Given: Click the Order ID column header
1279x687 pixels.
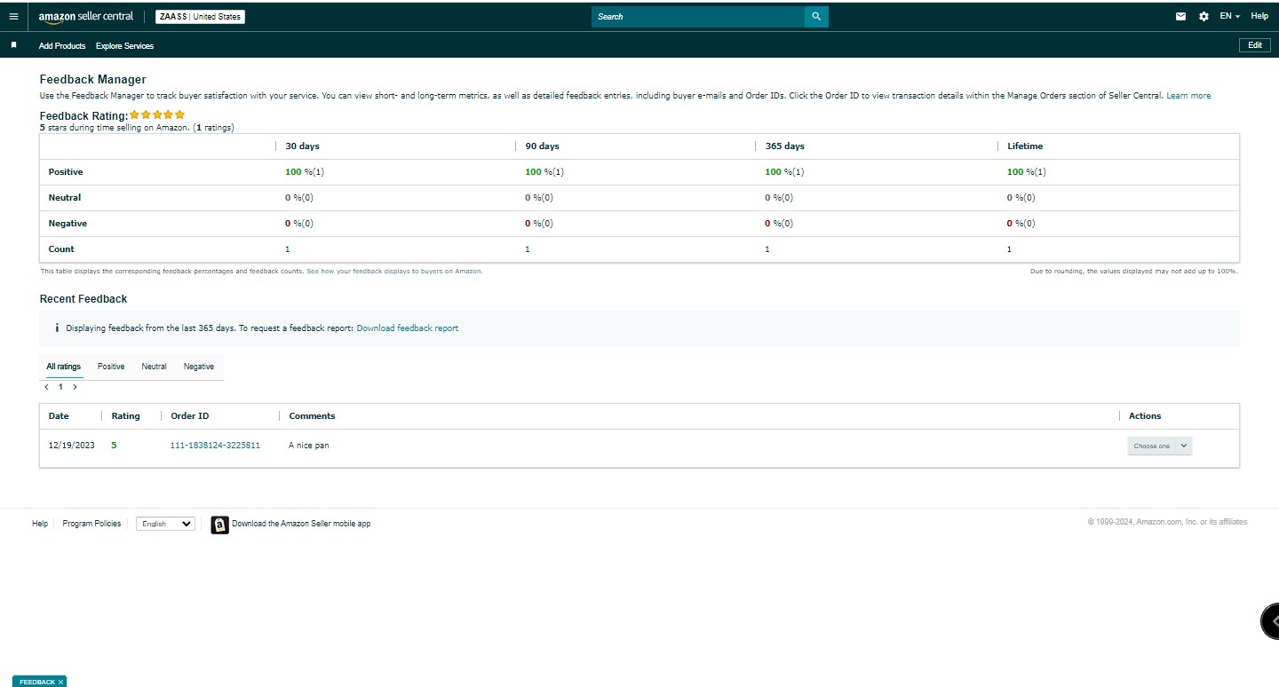Looking at the screenshot, I should (190, 415).
